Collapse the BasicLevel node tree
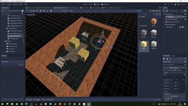 click(x=164, y=14)
